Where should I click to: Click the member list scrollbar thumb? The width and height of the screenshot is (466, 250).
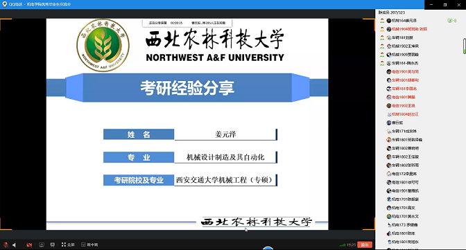pos(465,46)
